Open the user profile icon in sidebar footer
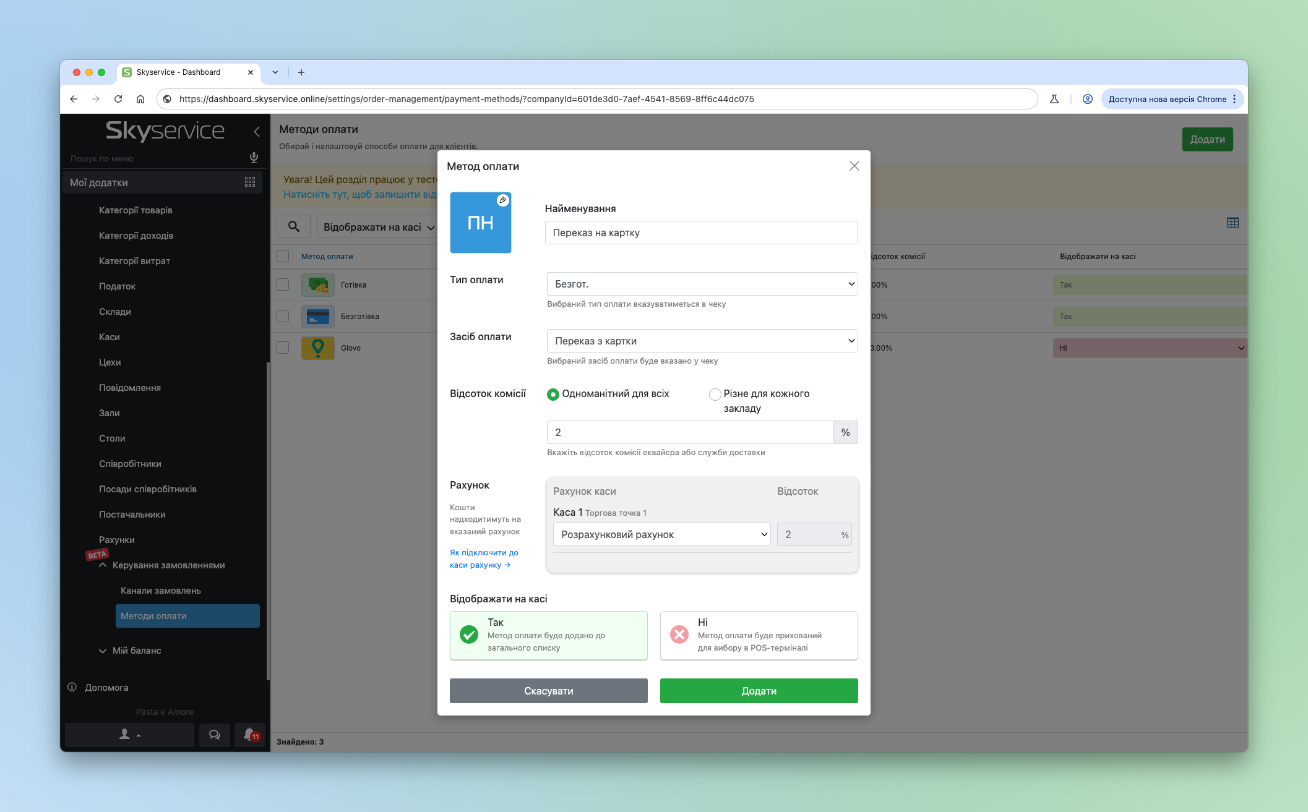Viewport: 1308px width, 812px height. [x=129, y=735]
